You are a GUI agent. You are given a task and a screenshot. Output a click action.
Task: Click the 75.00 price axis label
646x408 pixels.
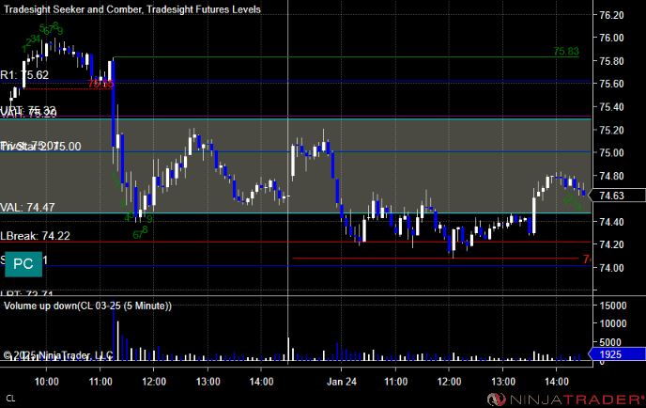pyautogui.click(x=611, y=153)
